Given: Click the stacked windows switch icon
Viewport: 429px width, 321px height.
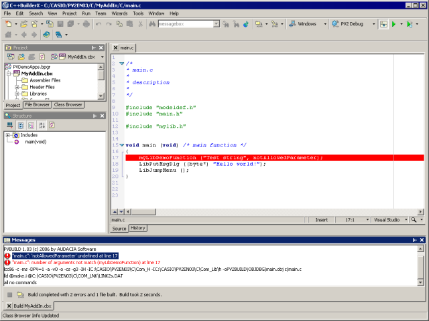Looking at the screenshot, I should (58, 35).
